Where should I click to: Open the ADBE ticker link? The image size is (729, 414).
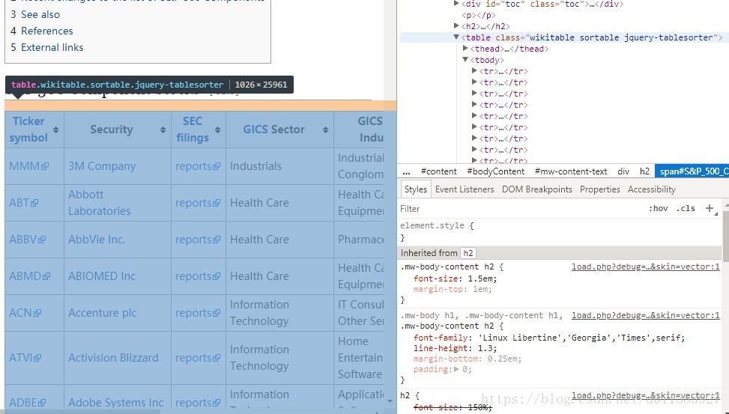coord(28,402)
